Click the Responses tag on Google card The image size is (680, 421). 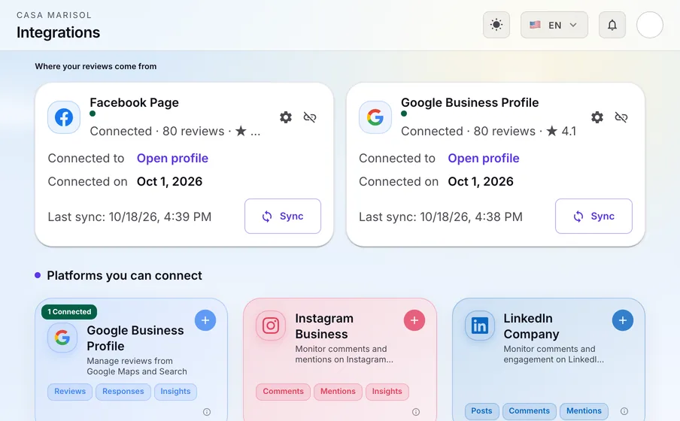(123, 392)
